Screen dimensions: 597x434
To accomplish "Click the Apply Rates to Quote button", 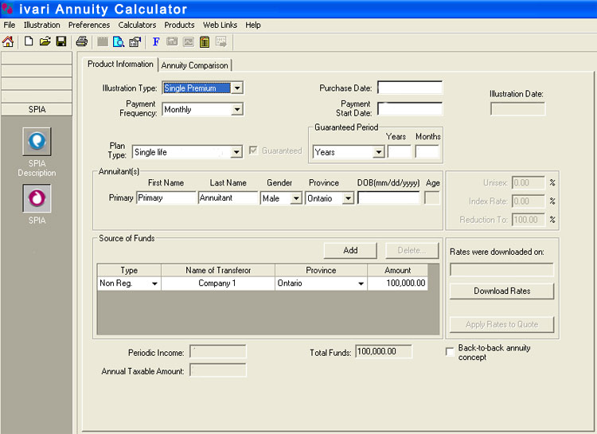I will (501, 325).
